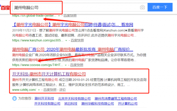The image size is (177, 111).
Task: Click 评价 link beside czktkj.com result
Action: pos(63,90)
